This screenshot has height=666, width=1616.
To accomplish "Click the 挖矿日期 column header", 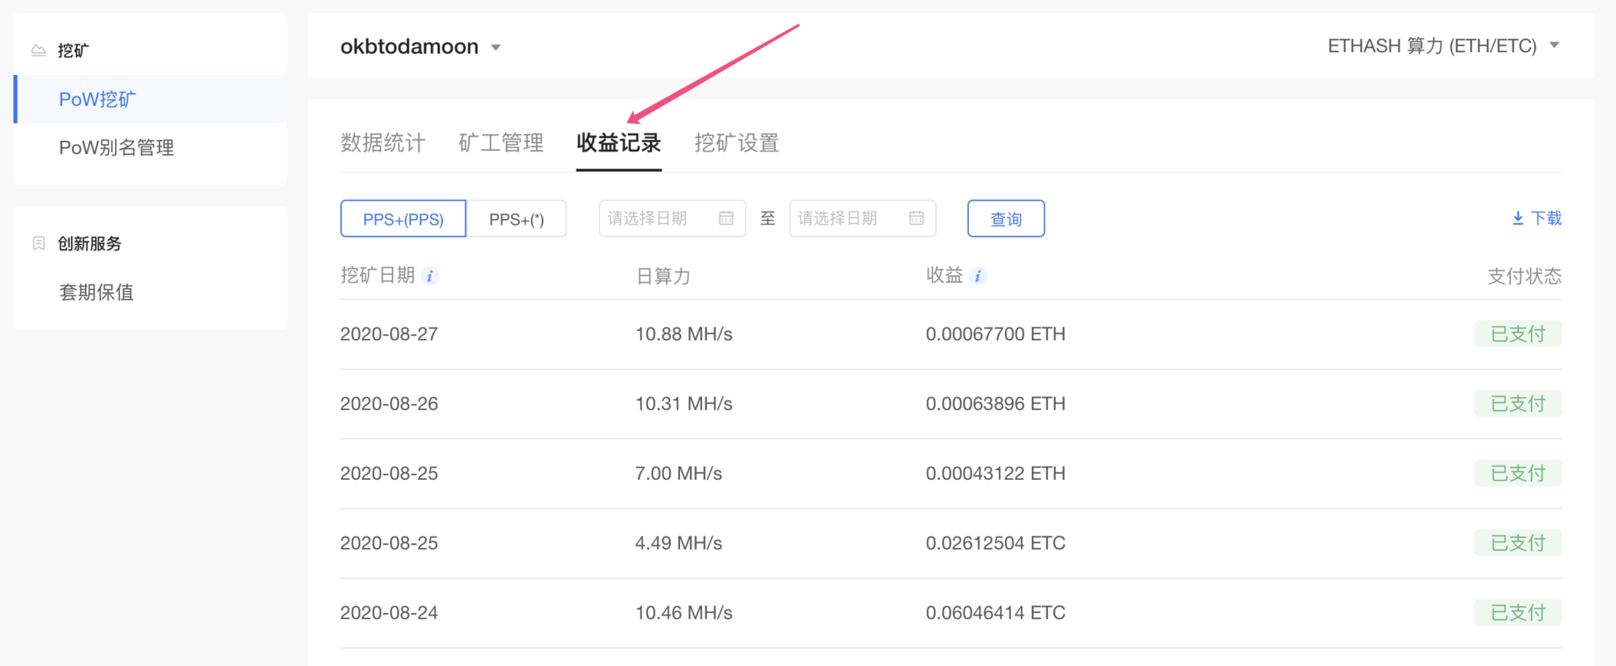I will (378, 275).
